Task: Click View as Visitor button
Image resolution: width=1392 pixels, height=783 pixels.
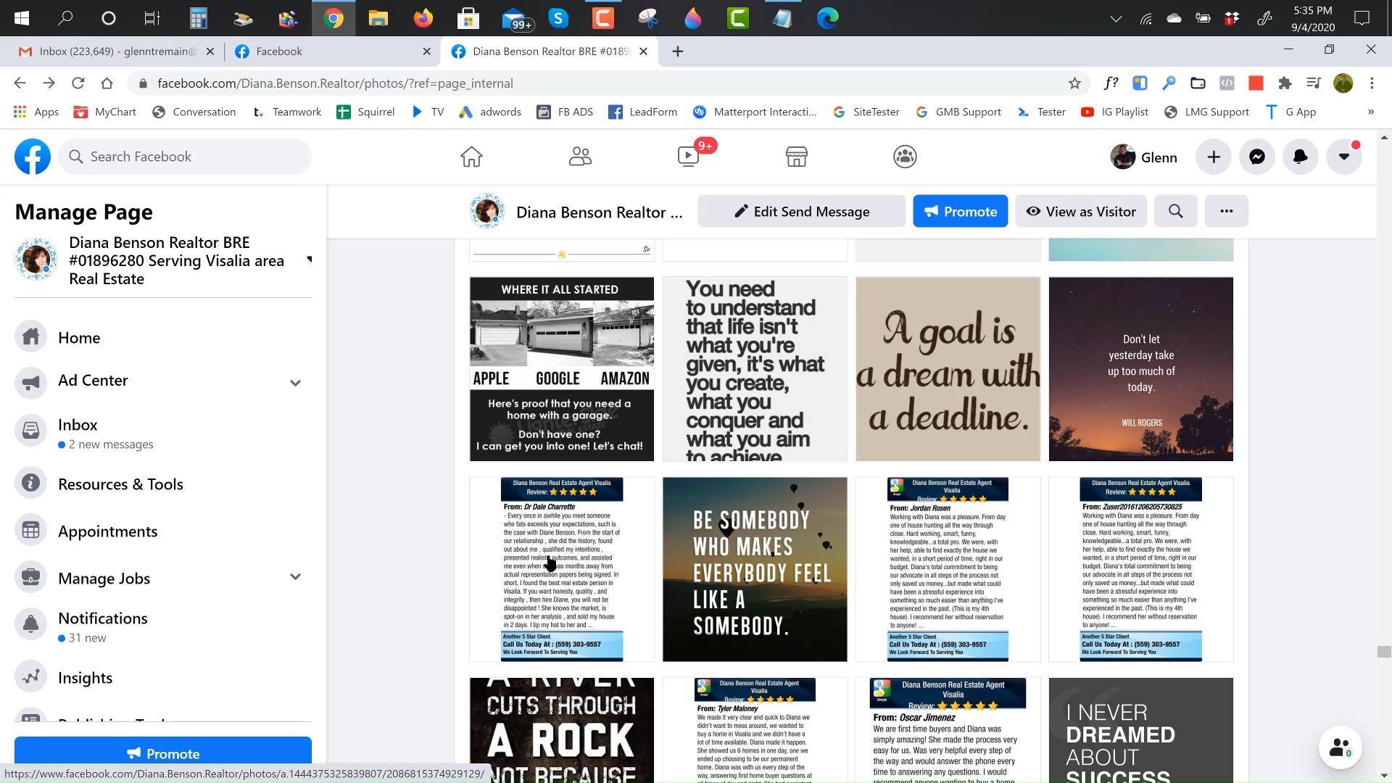Action: click(x=1081, y=211)
